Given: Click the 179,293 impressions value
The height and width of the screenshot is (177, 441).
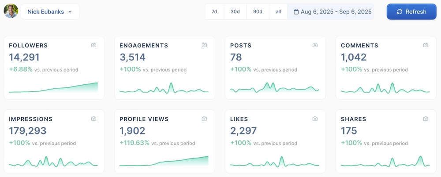Looking at the screenshot, I should [x=28, y=131].
